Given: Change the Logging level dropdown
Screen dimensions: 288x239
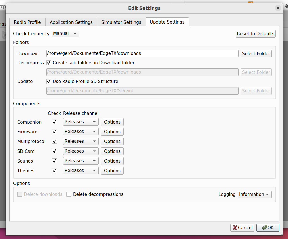Looking at the screenshot, I should [254, 194].
